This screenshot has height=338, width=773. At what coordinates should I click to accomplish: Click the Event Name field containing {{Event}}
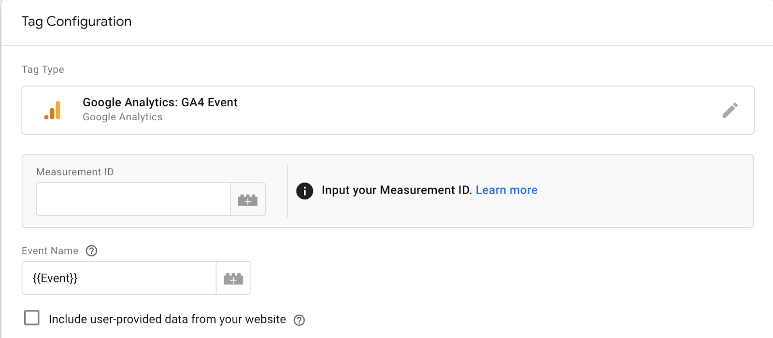point(119,278)
